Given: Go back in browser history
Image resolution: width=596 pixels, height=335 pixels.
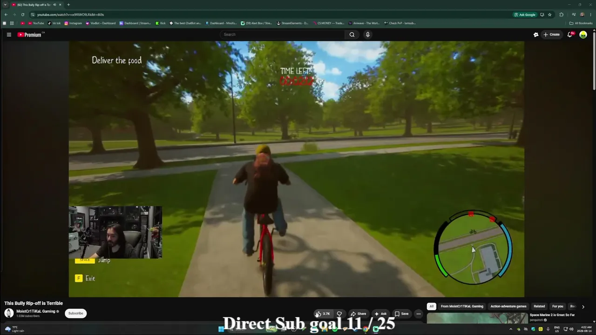Looking at the screenshot, I should tap(6, 14).
